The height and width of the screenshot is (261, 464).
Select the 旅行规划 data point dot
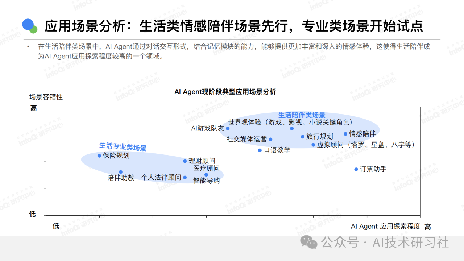click(303, 137)
